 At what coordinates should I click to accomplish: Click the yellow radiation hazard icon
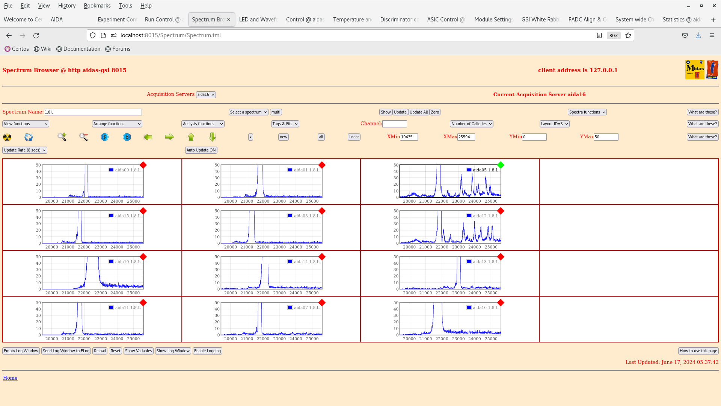coord(7,137)
